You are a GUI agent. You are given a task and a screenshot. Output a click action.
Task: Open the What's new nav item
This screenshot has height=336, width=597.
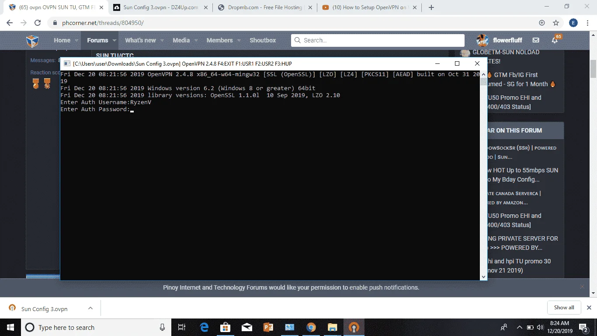pyautogui.click(x=140, y=40)
